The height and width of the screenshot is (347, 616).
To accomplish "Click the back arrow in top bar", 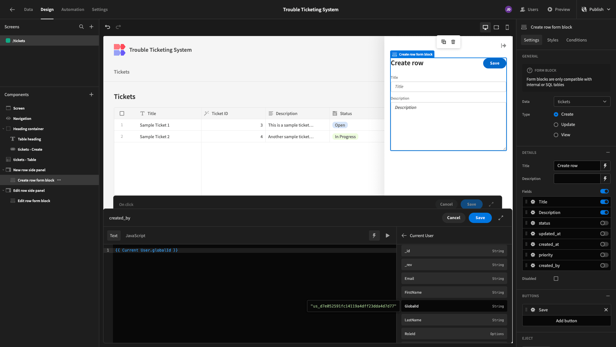I will [12, 10].
